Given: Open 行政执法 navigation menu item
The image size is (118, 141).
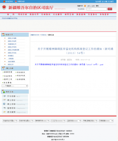Looking at the screenshot, I should coord(46,14).
